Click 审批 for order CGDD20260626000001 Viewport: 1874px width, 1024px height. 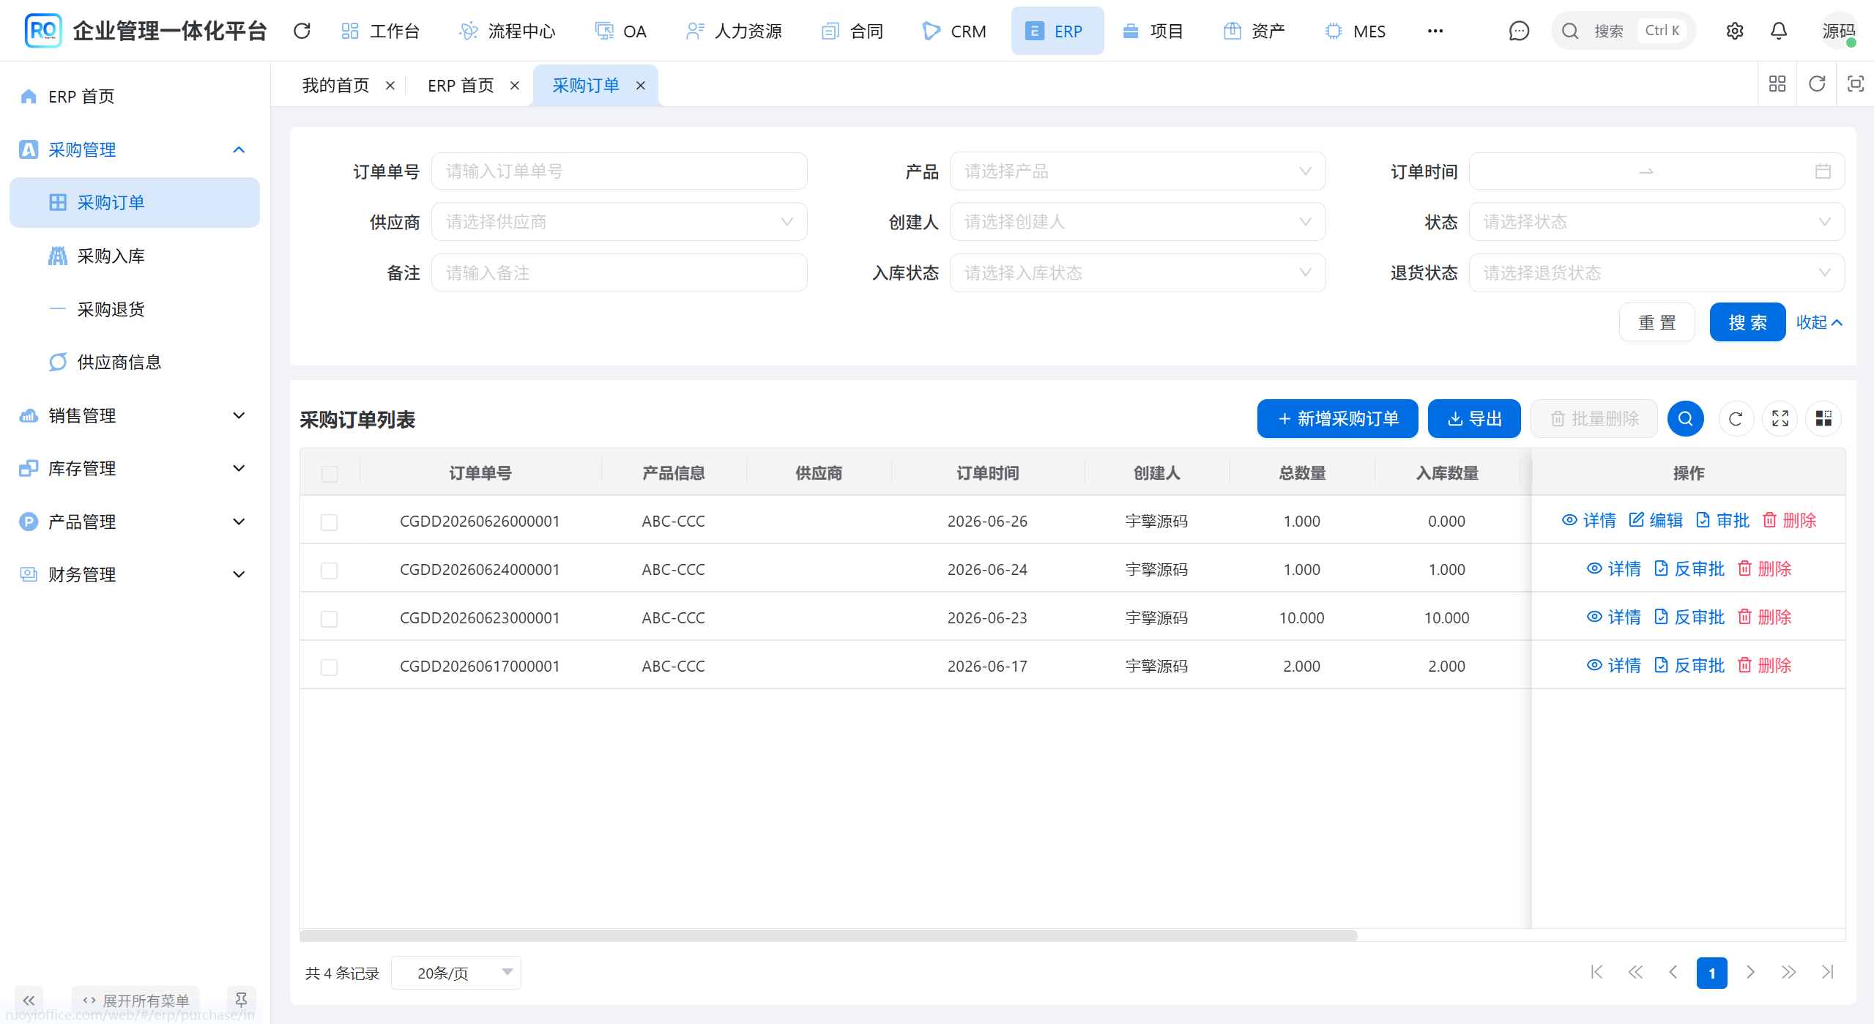(x=1722, y=520)
